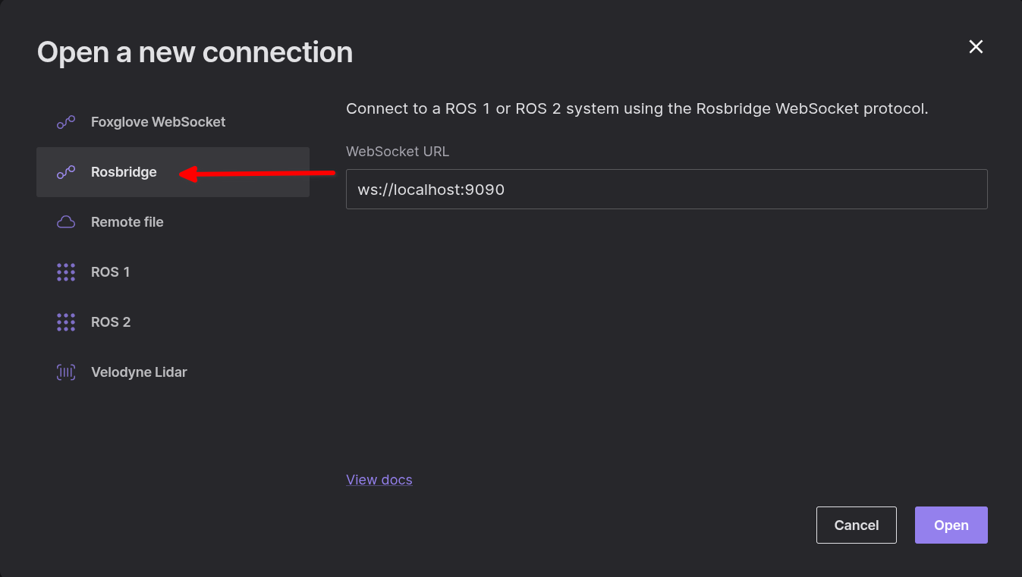Switch to Remote file source label

click(127, 222)
